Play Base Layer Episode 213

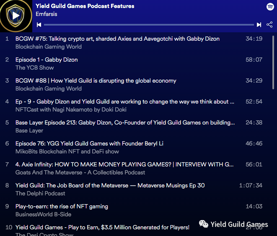(125, 122)
